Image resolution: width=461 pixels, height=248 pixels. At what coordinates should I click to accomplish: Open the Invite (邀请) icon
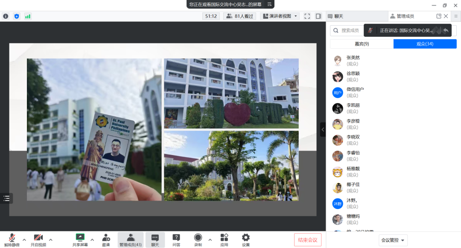point(105,239)
